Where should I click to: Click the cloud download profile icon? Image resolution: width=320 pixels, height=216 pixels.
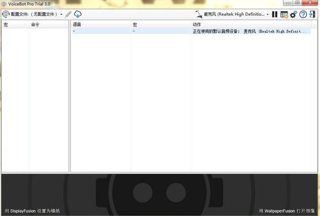coord(78,15)
